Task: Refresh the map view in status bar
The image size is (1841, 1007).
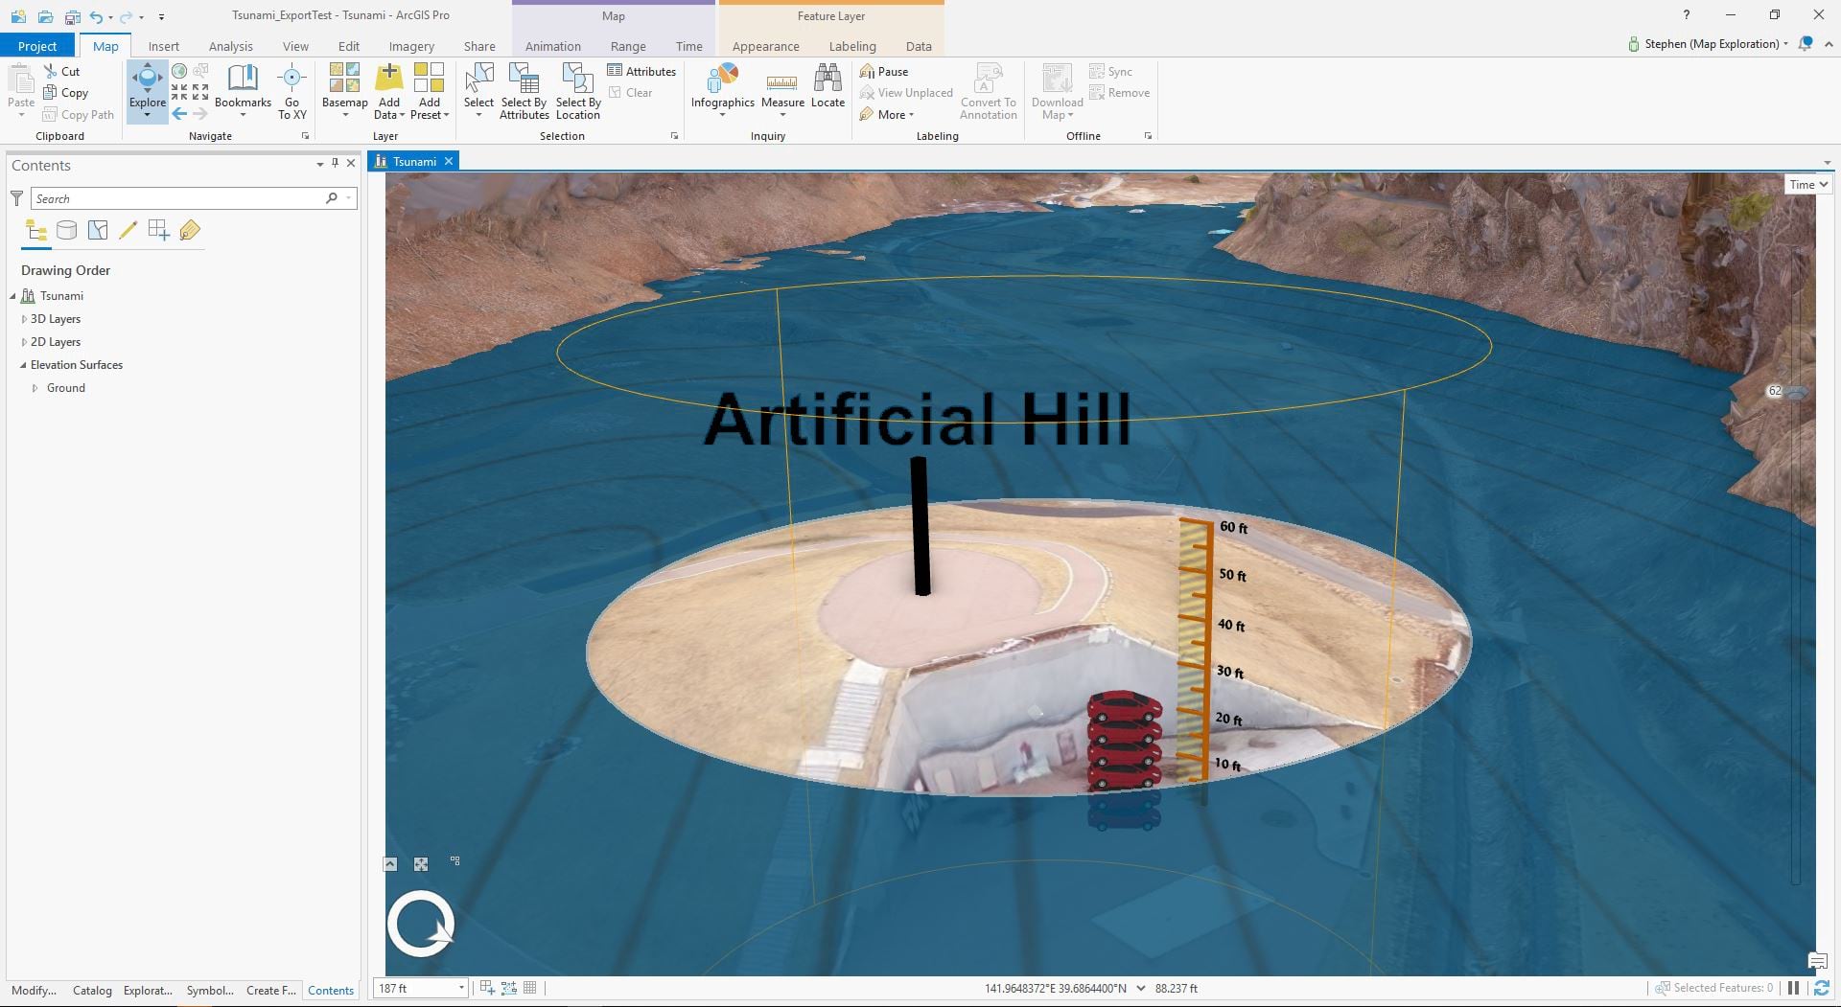Action: coord(1821,988)
